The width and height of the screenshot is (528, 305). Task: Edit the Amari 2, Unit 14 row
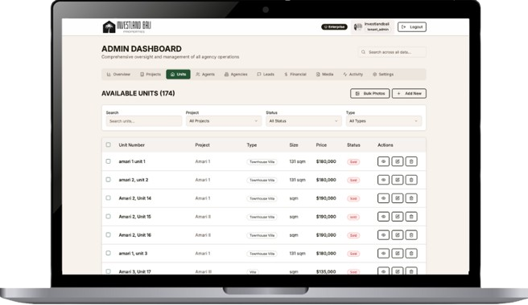pyautogui.click(x=398, y=198)
